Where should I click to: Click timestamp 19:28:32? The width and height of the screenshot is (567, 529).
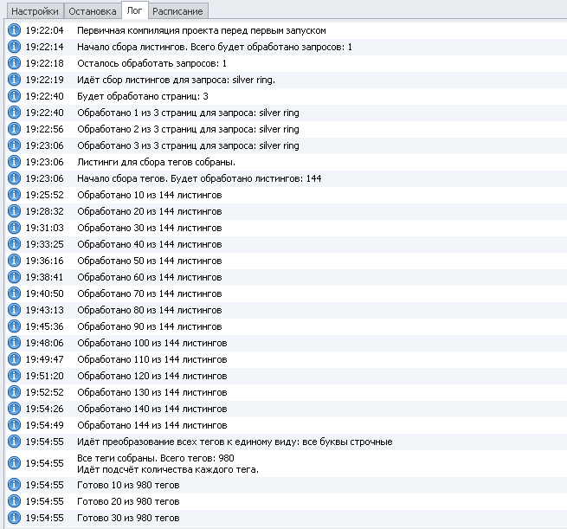click(44, 211)
